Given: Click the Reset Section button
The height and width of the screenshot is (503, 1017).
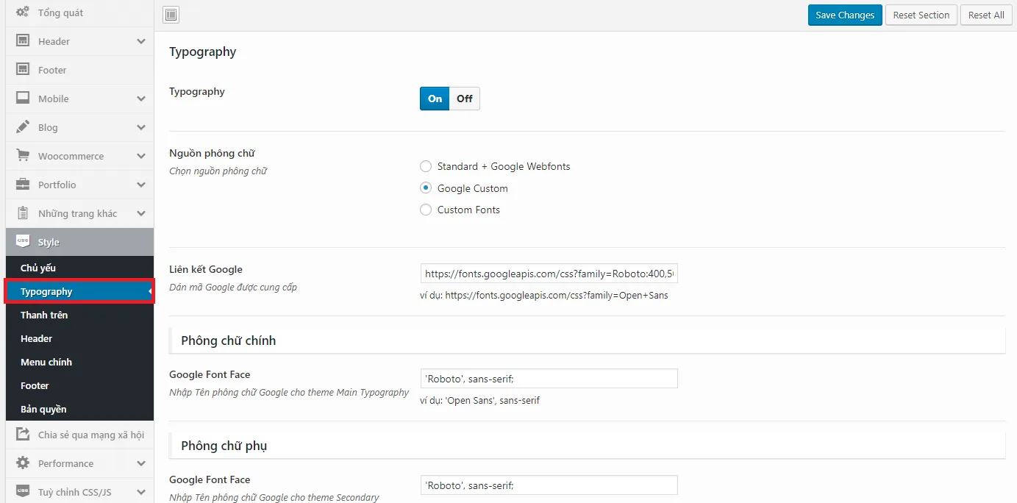Looking at the screenshot, I should click(921, 15).
